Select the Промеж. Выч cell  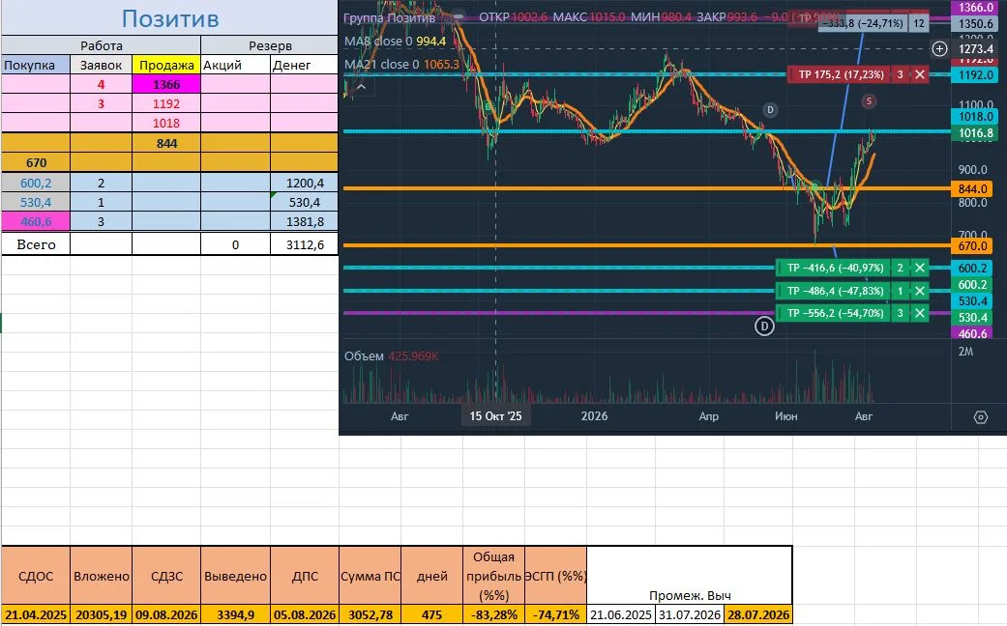[x=690, y=576]
